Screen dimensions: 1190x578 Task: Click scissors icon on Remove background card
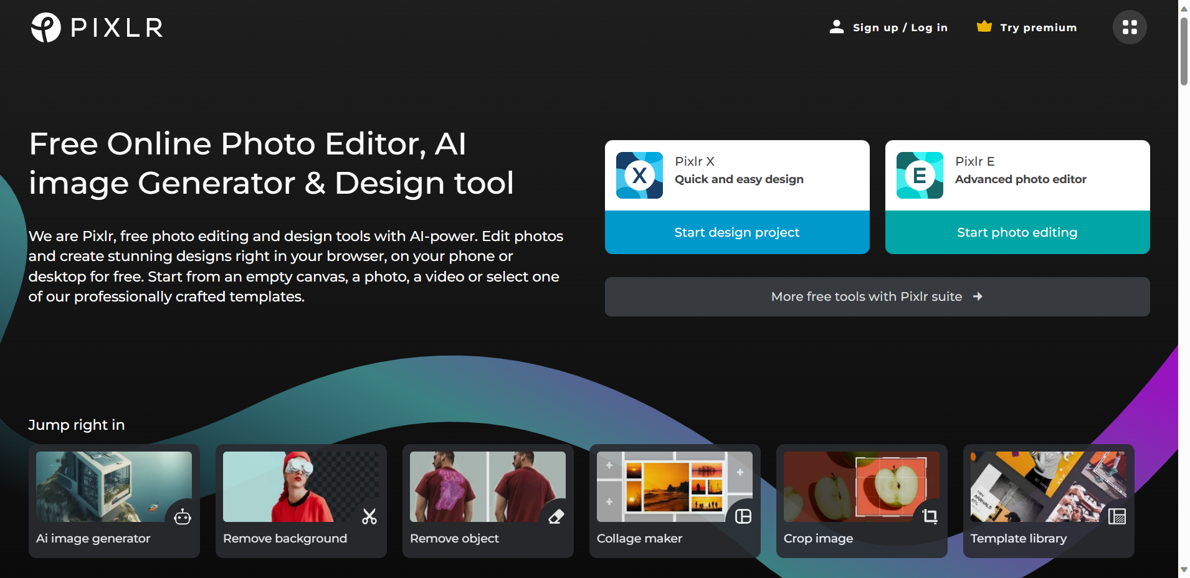point(369,516)
